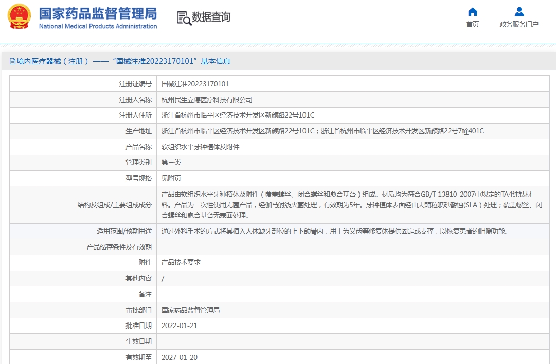Screen dimensions: 556x364
Task: Select product name 软组织水平牙种植体及附件
Action: pyautogui.click(x=201, y=147)
